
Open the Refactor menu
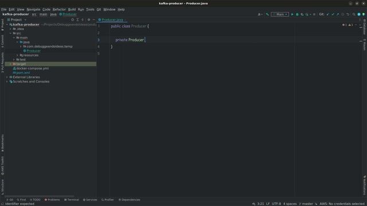coord(59,9)
